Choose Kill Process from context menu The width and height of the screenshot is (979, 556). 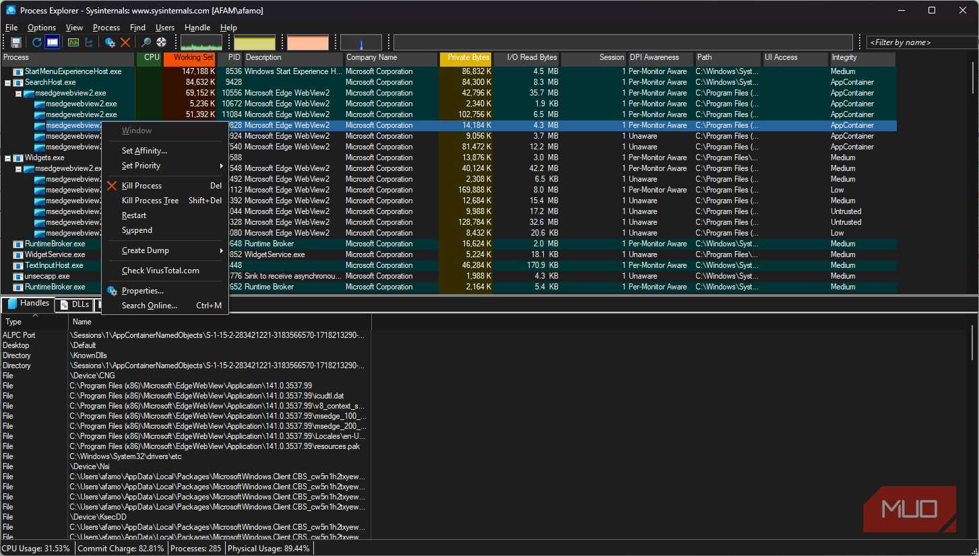[165, 186]
